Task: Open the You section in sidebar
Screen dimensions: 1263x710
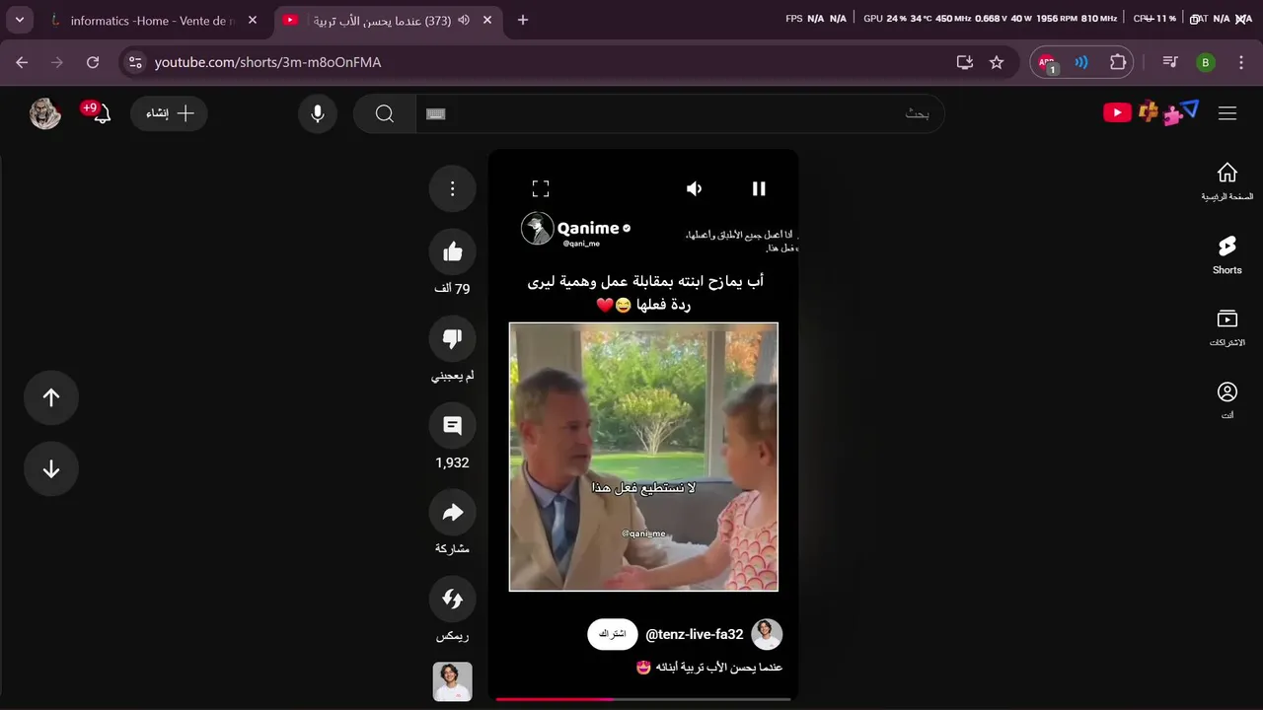Action: point(1227,400)
